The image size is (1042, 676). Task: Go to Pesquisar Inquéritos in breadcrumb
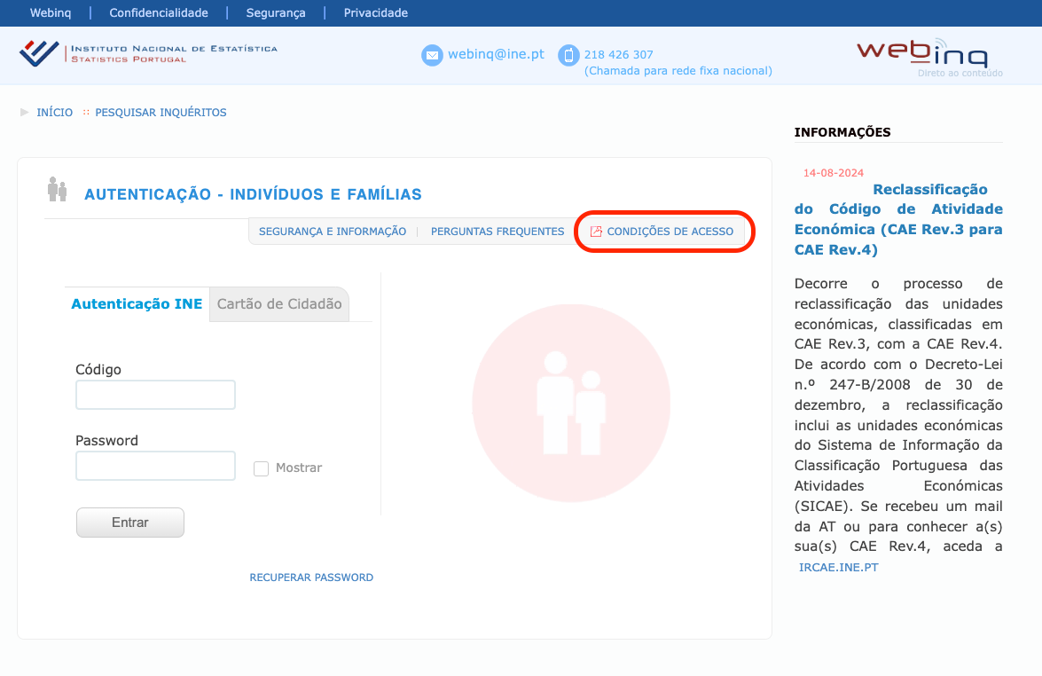click(161, 113)
